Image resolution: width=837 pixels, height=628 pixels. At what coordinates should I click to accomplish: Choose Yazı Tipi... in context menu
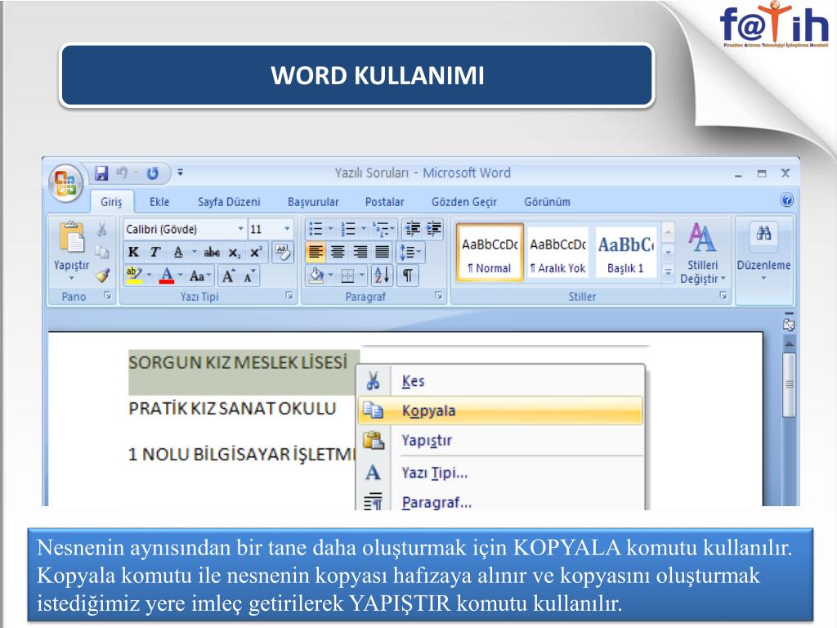tap(500, 473)
